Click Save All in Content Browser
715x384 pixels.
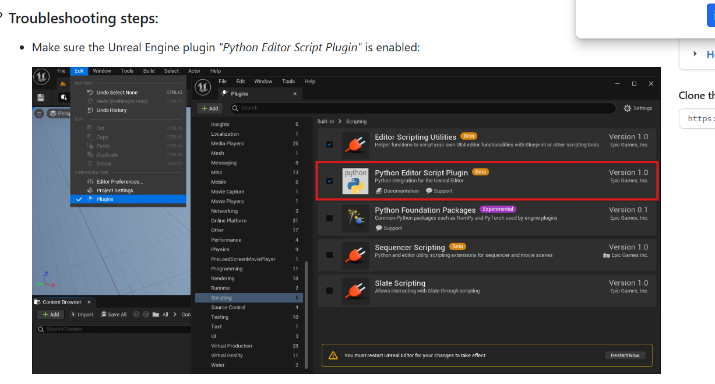click(114, 314)
